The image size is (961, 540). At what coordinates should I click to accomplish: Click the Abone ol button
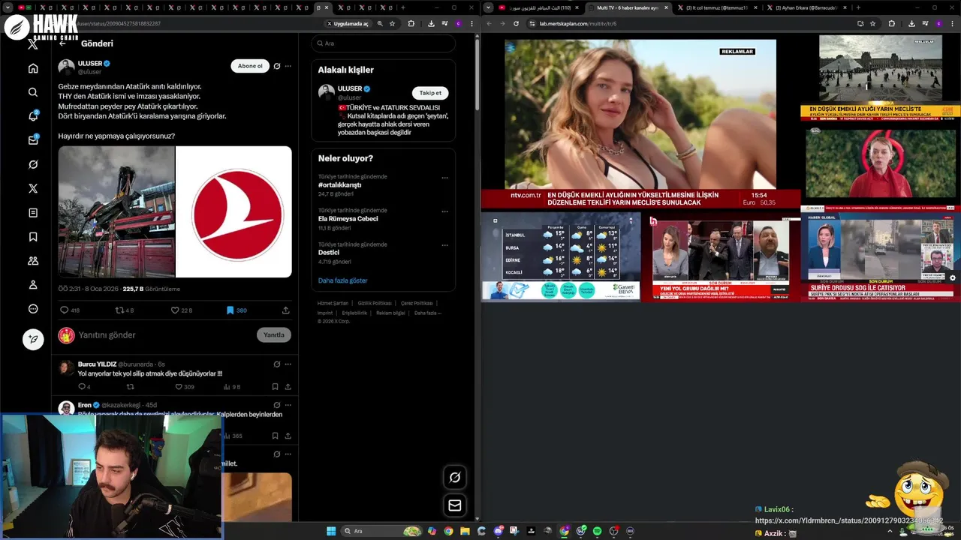click(250, 66)
